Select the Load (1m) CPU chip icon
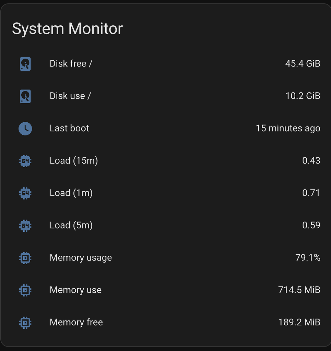Viewport: 331px width, 351px height. pos(25,193)
